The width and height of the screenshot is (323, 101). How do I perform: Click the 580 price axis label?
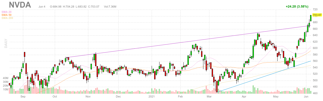(x=315, y=55)
